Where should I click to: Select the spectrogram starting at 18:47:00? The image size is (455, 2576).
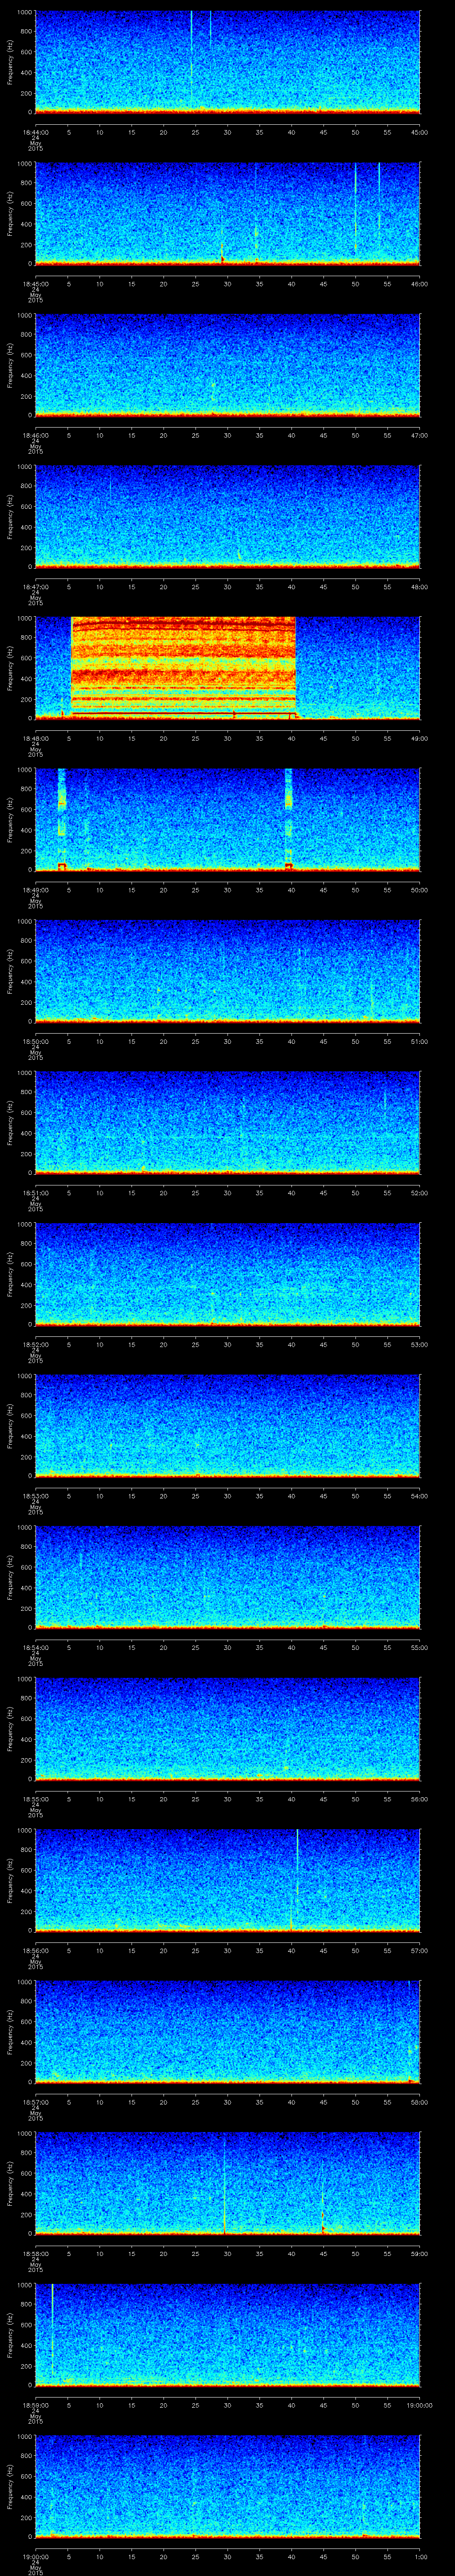(x=227, y=516)
